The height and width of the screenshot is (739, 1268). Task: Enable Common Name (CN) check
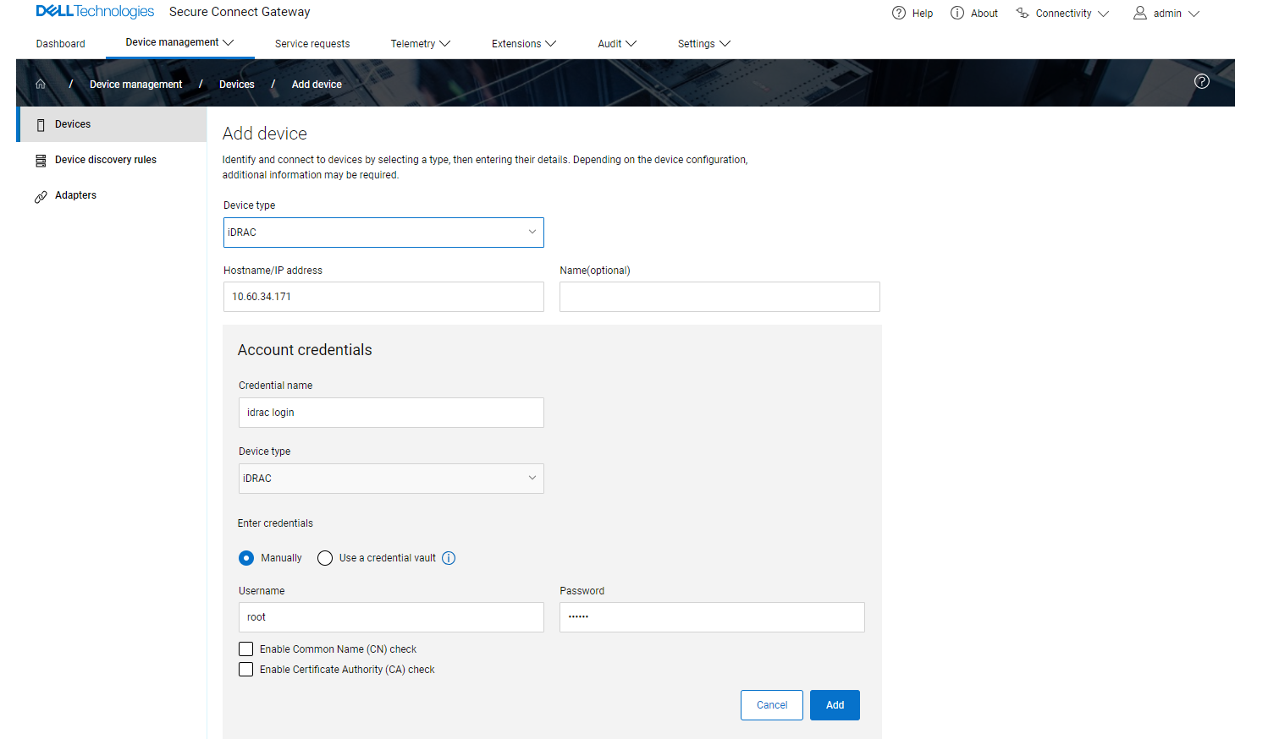(x=245, y=649)
